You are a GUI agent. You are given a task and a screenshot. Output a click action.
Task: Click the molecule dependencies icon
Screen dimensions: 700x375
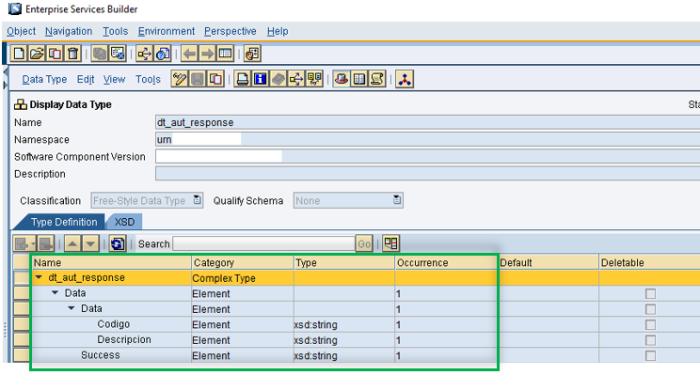[x=405, y=79]
